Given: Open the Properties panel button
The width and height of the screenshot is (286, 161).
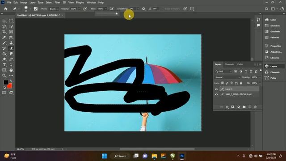Looking at the screenshot, I should (x=273, y=46).
